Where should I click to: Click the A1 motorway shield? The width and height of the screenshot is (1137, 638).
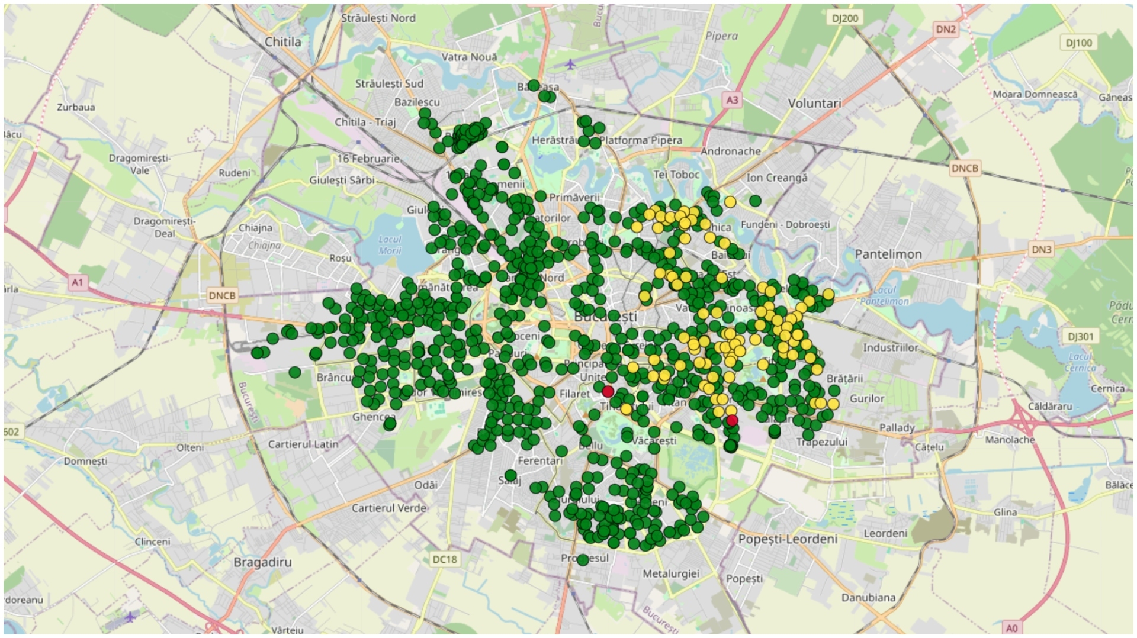coord(78,282)
